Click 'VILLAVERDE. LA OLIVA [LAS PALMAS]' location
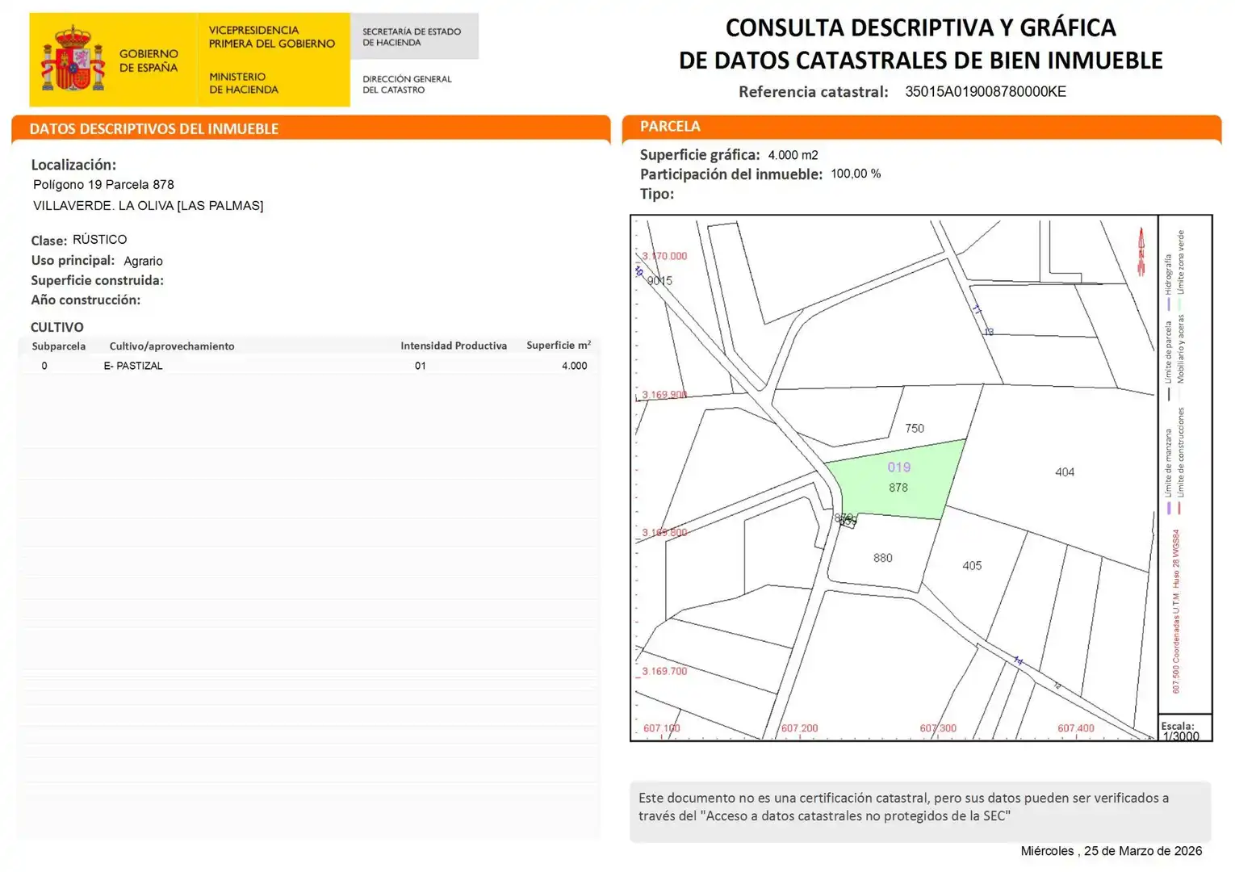 tap(149, 206)
